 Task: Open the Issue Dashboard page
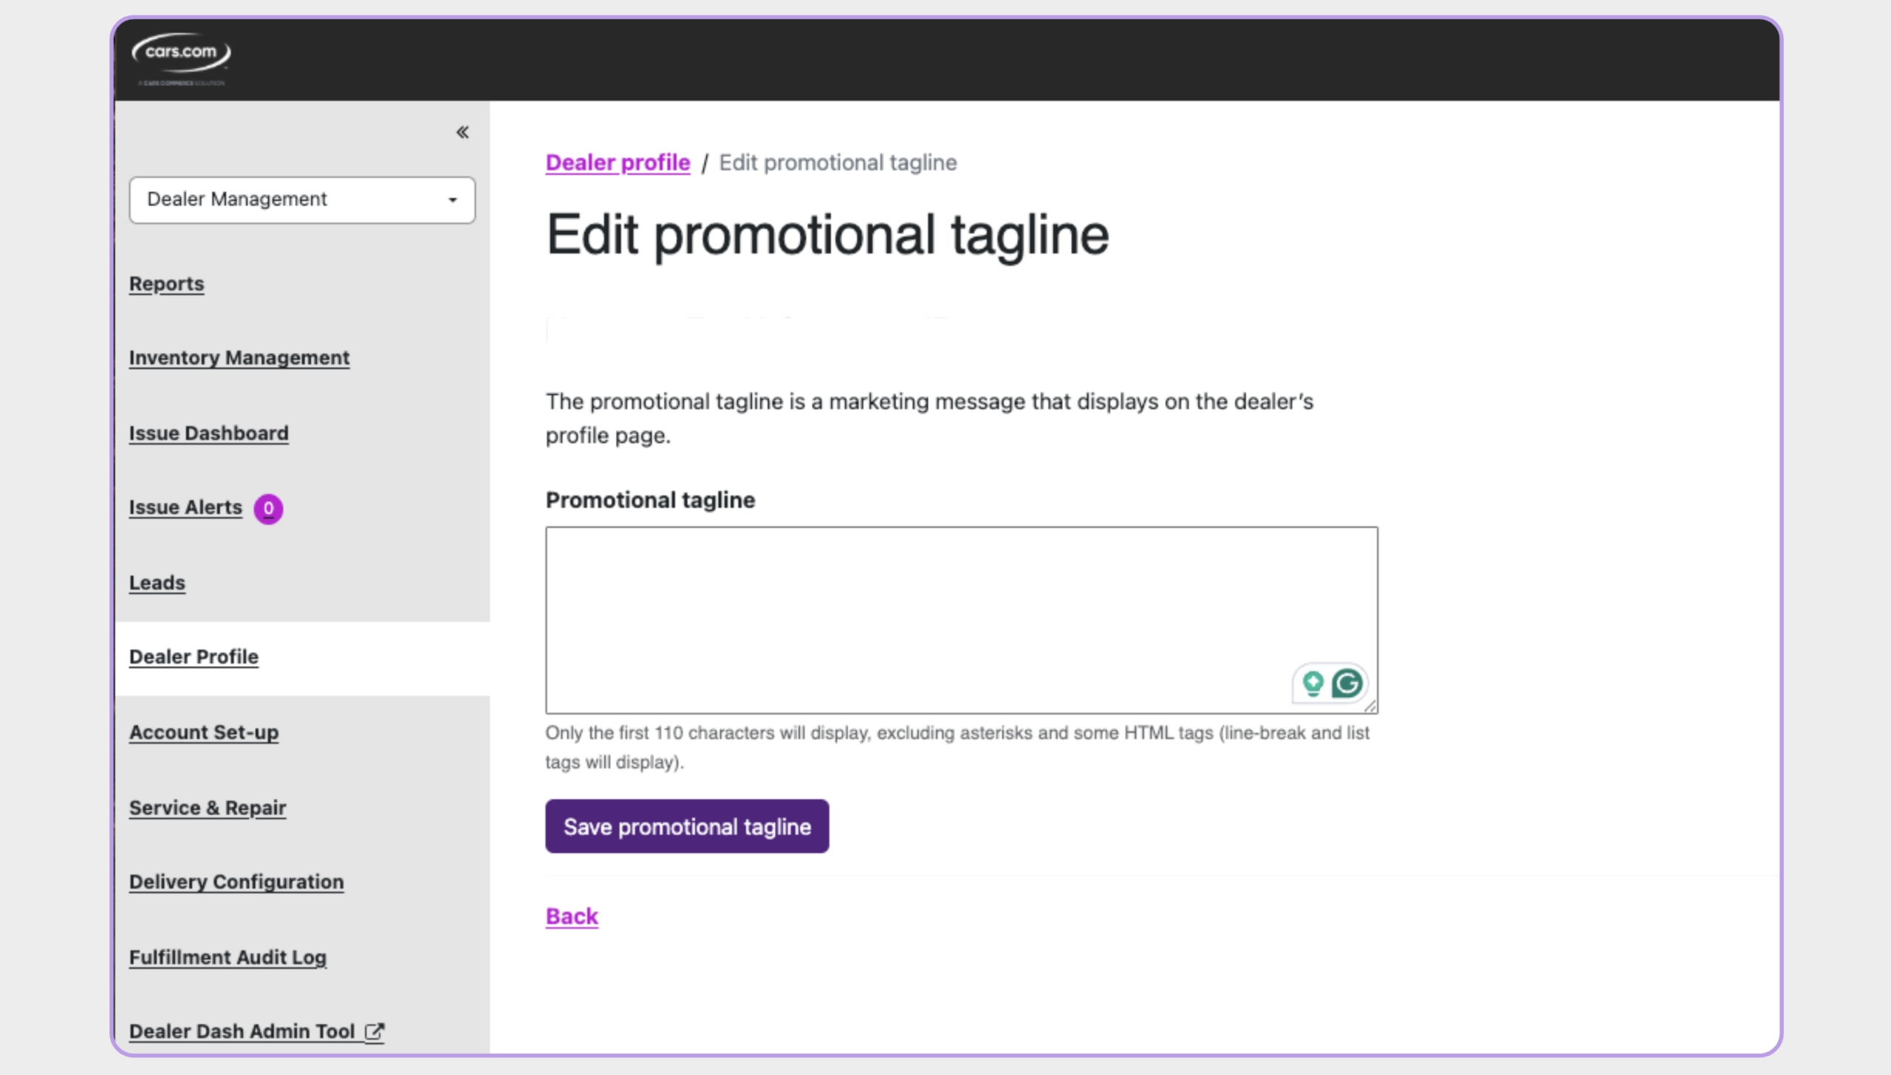tap(209, 433)
